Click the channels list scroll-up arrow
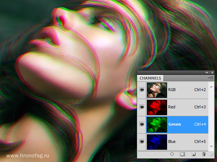This screenshot has width=217, height=162. click(211, 87)
